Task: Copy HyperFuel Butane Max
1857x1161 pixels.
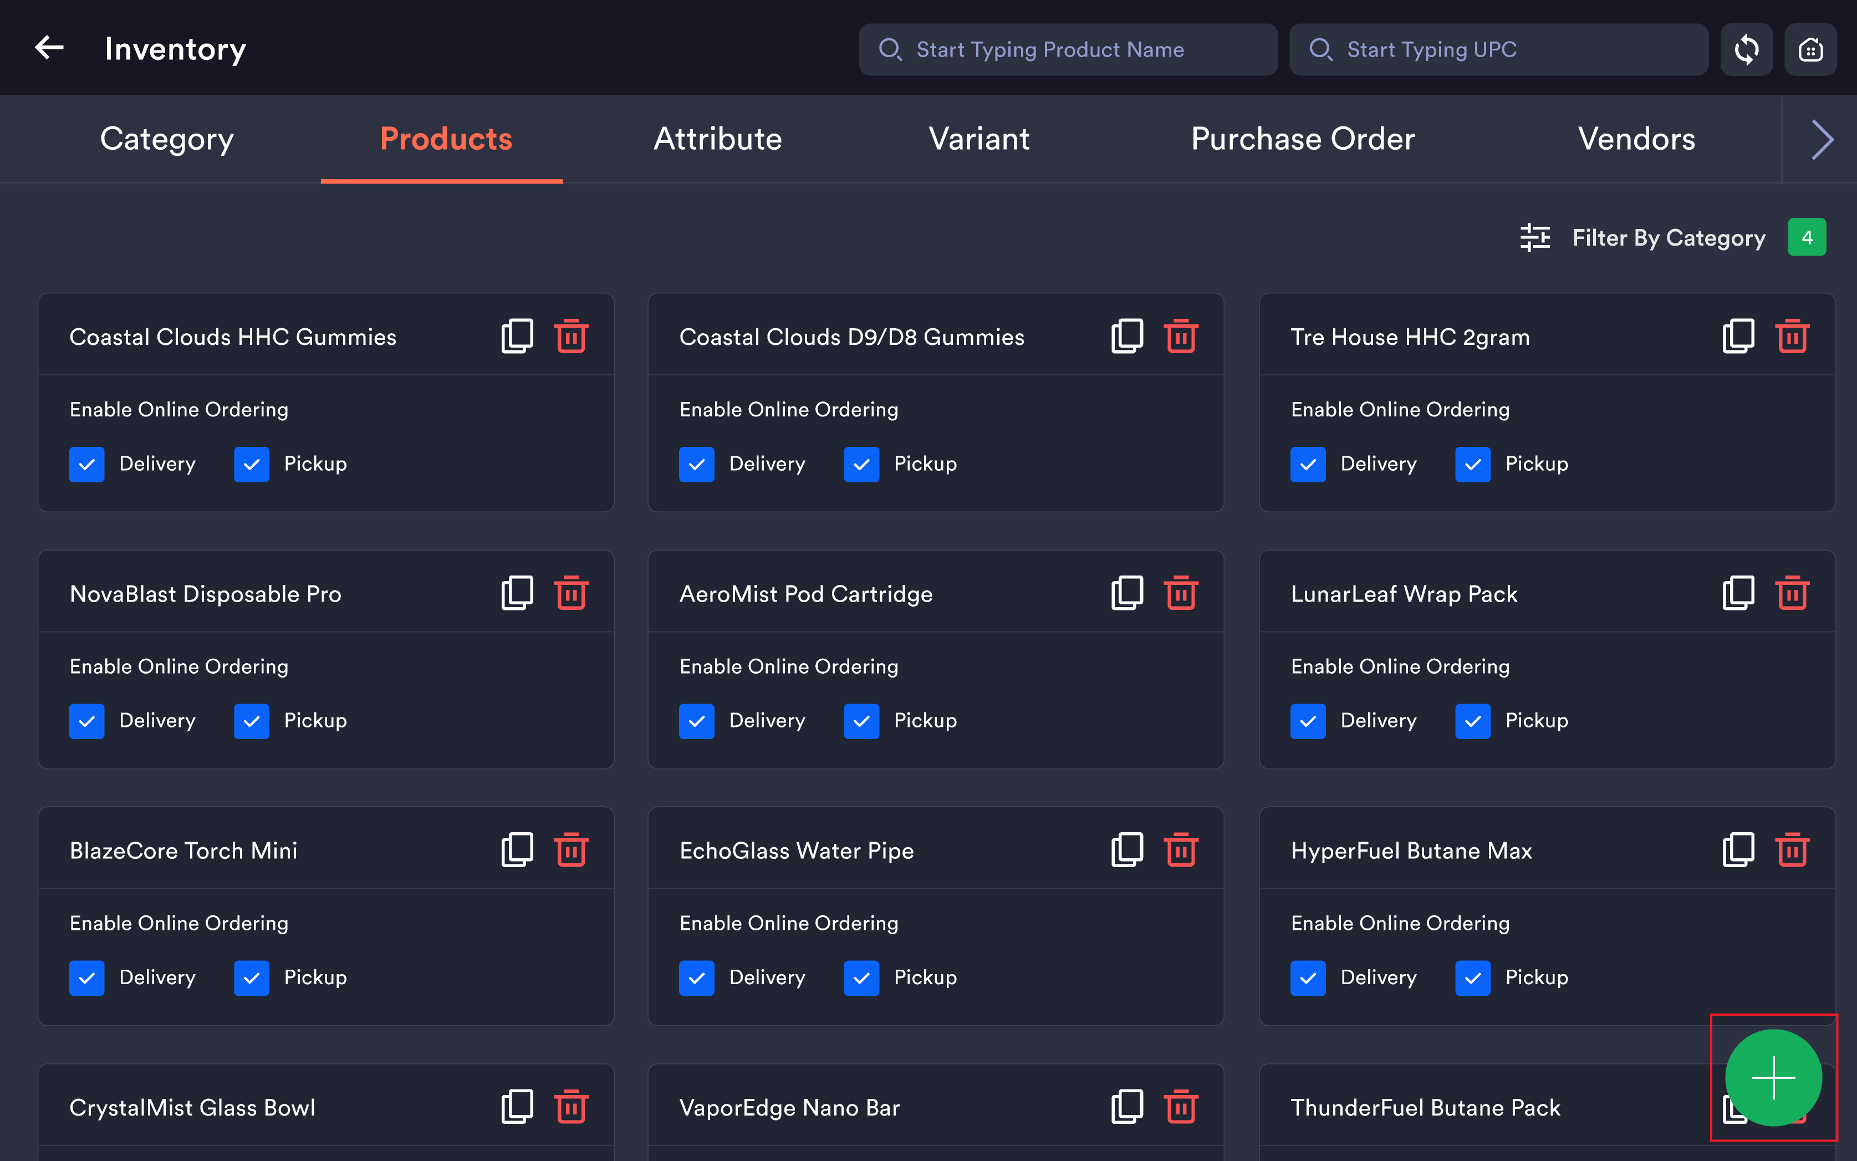Action: (1738, 849)
